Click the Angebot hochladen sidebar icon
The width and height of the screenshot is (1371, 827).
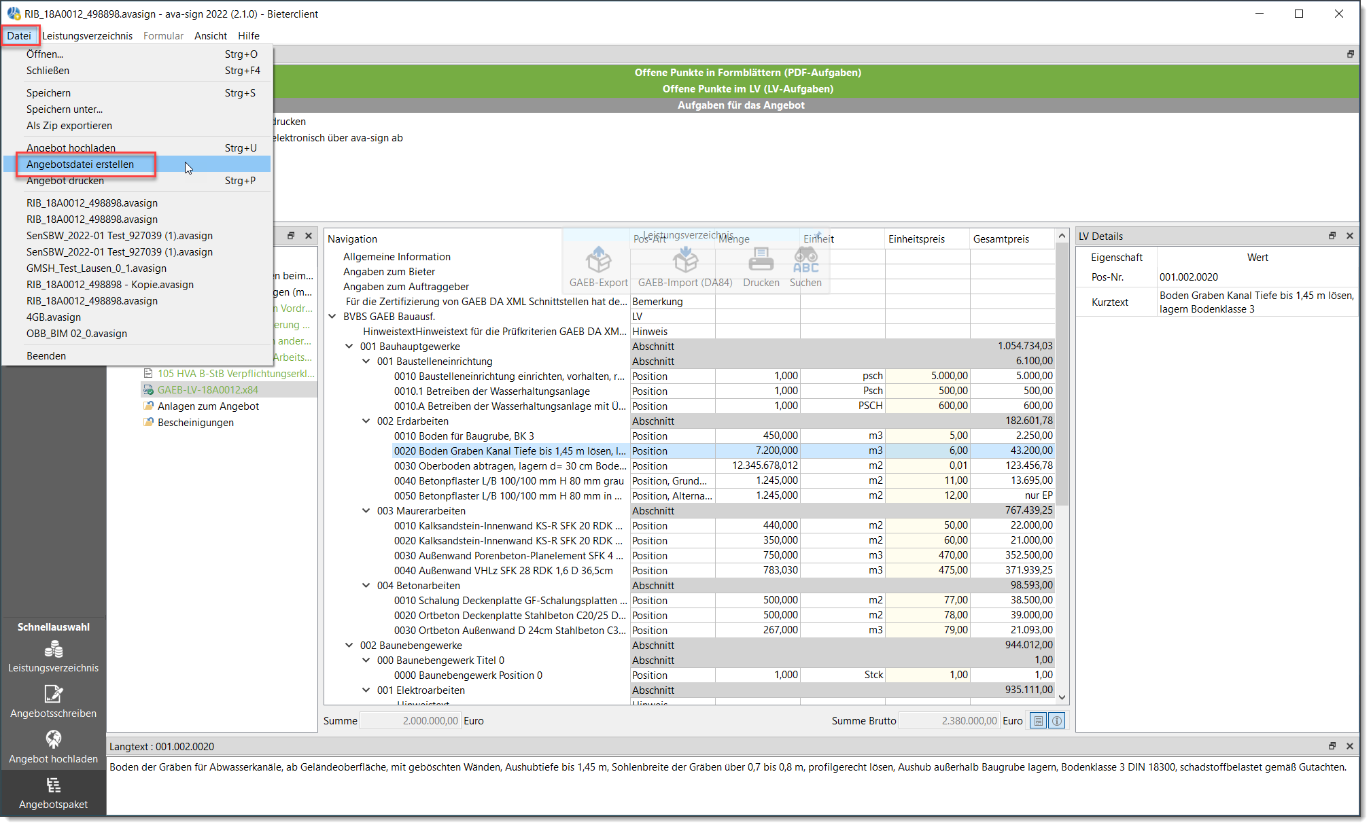[53, 747]
